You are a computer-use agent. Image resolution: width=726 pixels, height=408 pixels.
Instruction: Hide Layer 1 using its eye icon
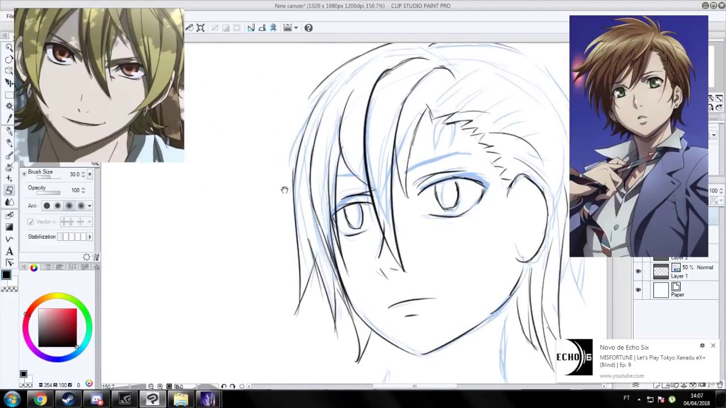point(638,271)
